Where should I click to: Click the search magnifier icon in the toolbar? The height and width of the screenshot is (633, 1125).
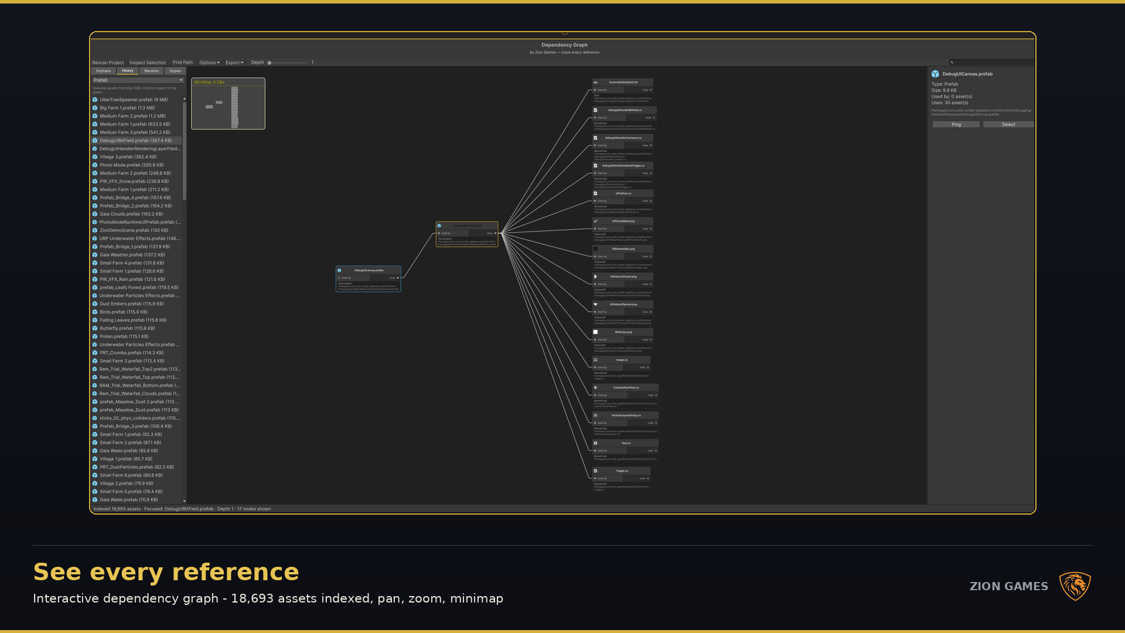coord(952,62)
